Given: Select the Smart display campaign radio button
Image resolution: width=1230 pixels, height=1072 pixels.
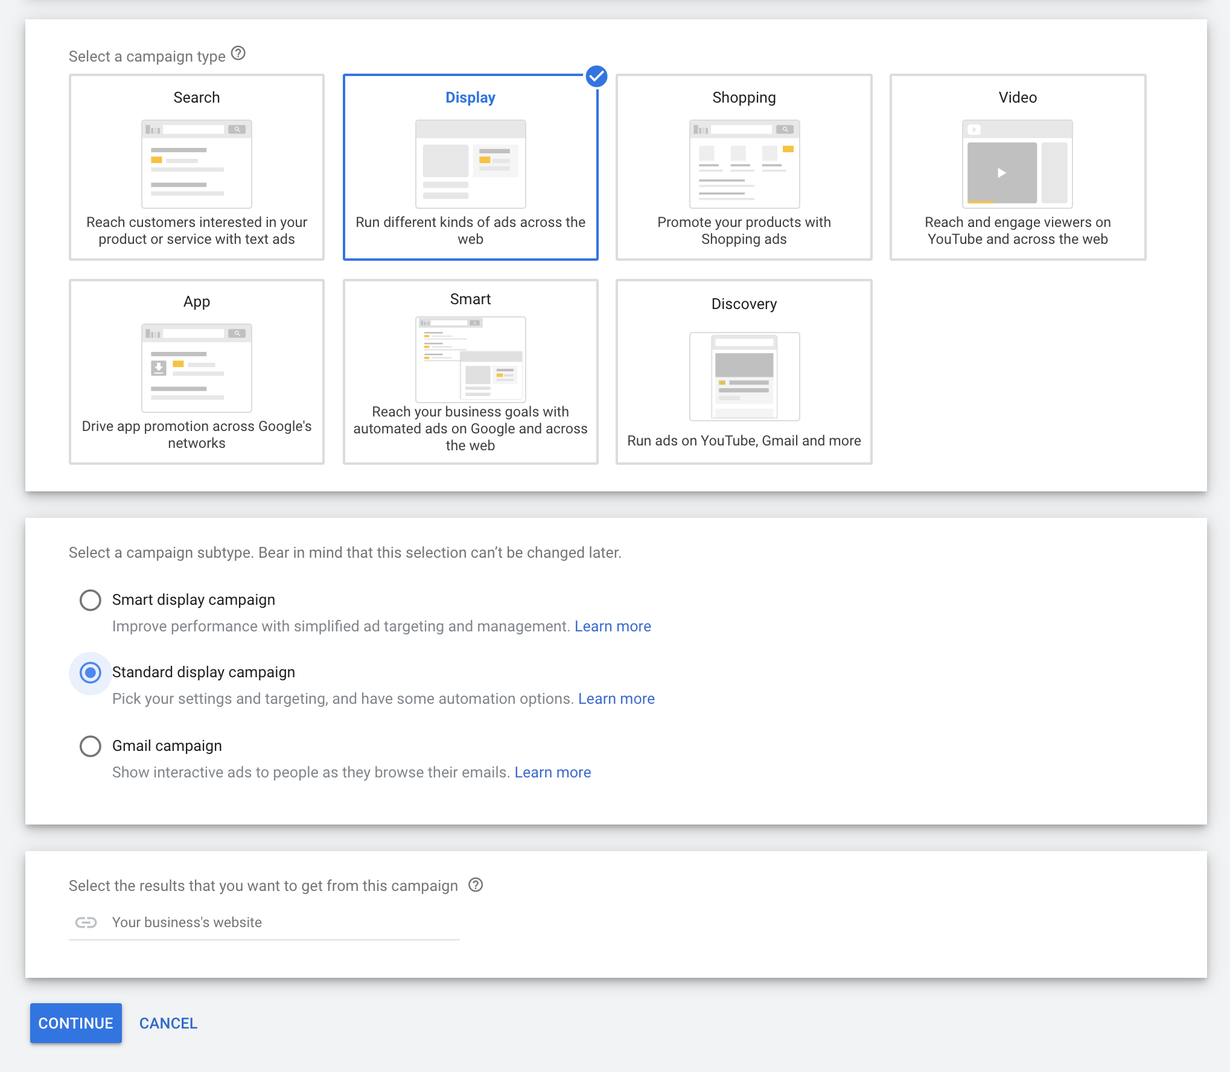Looking at the screenshot, I should point(90,600).
